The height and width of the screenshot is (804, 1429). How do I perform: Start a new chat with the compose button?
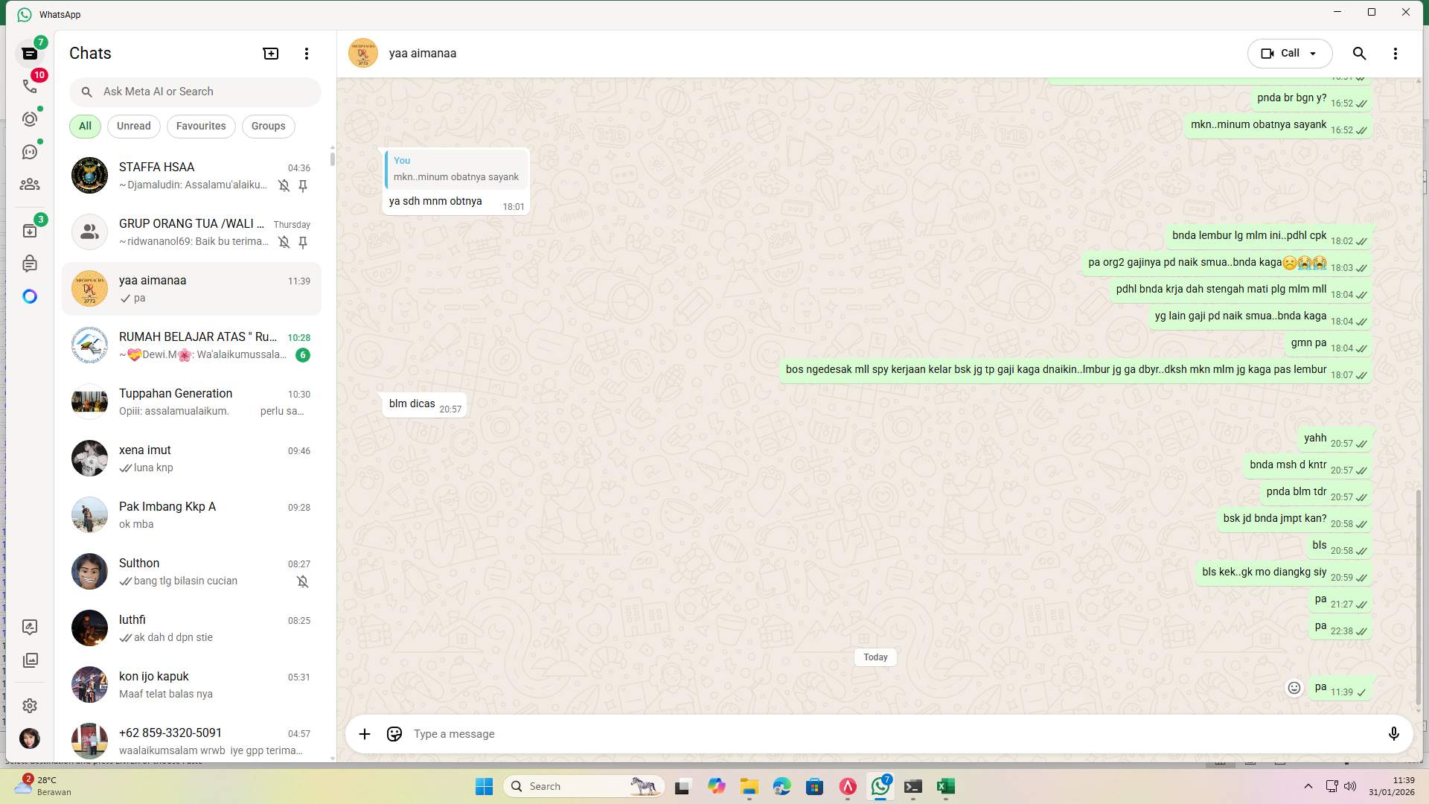[x=270, y=53]
